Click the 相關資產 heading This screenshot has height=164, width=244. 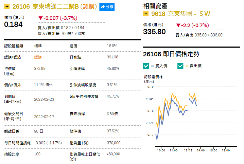point(155,6)
